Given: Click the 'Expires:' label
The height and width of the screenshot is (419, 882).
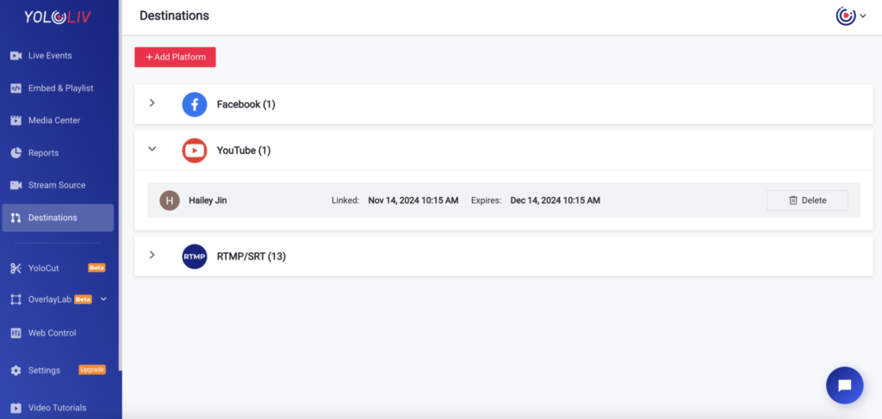Looking at the screenshot, I should tap(486, 200).
